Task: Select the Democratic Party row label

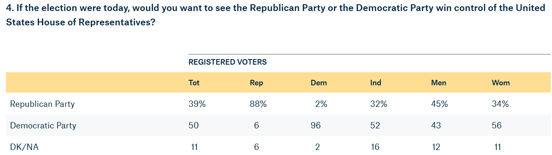Action: click(x=43, y=125)
